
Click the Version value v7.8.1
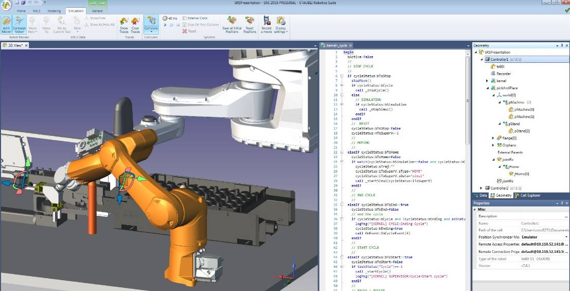(x=526, y=266)
